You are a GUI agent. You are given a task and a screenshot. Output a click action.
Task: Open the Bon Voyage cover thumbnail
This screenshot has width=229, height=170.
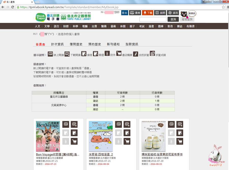pos(48,136)
